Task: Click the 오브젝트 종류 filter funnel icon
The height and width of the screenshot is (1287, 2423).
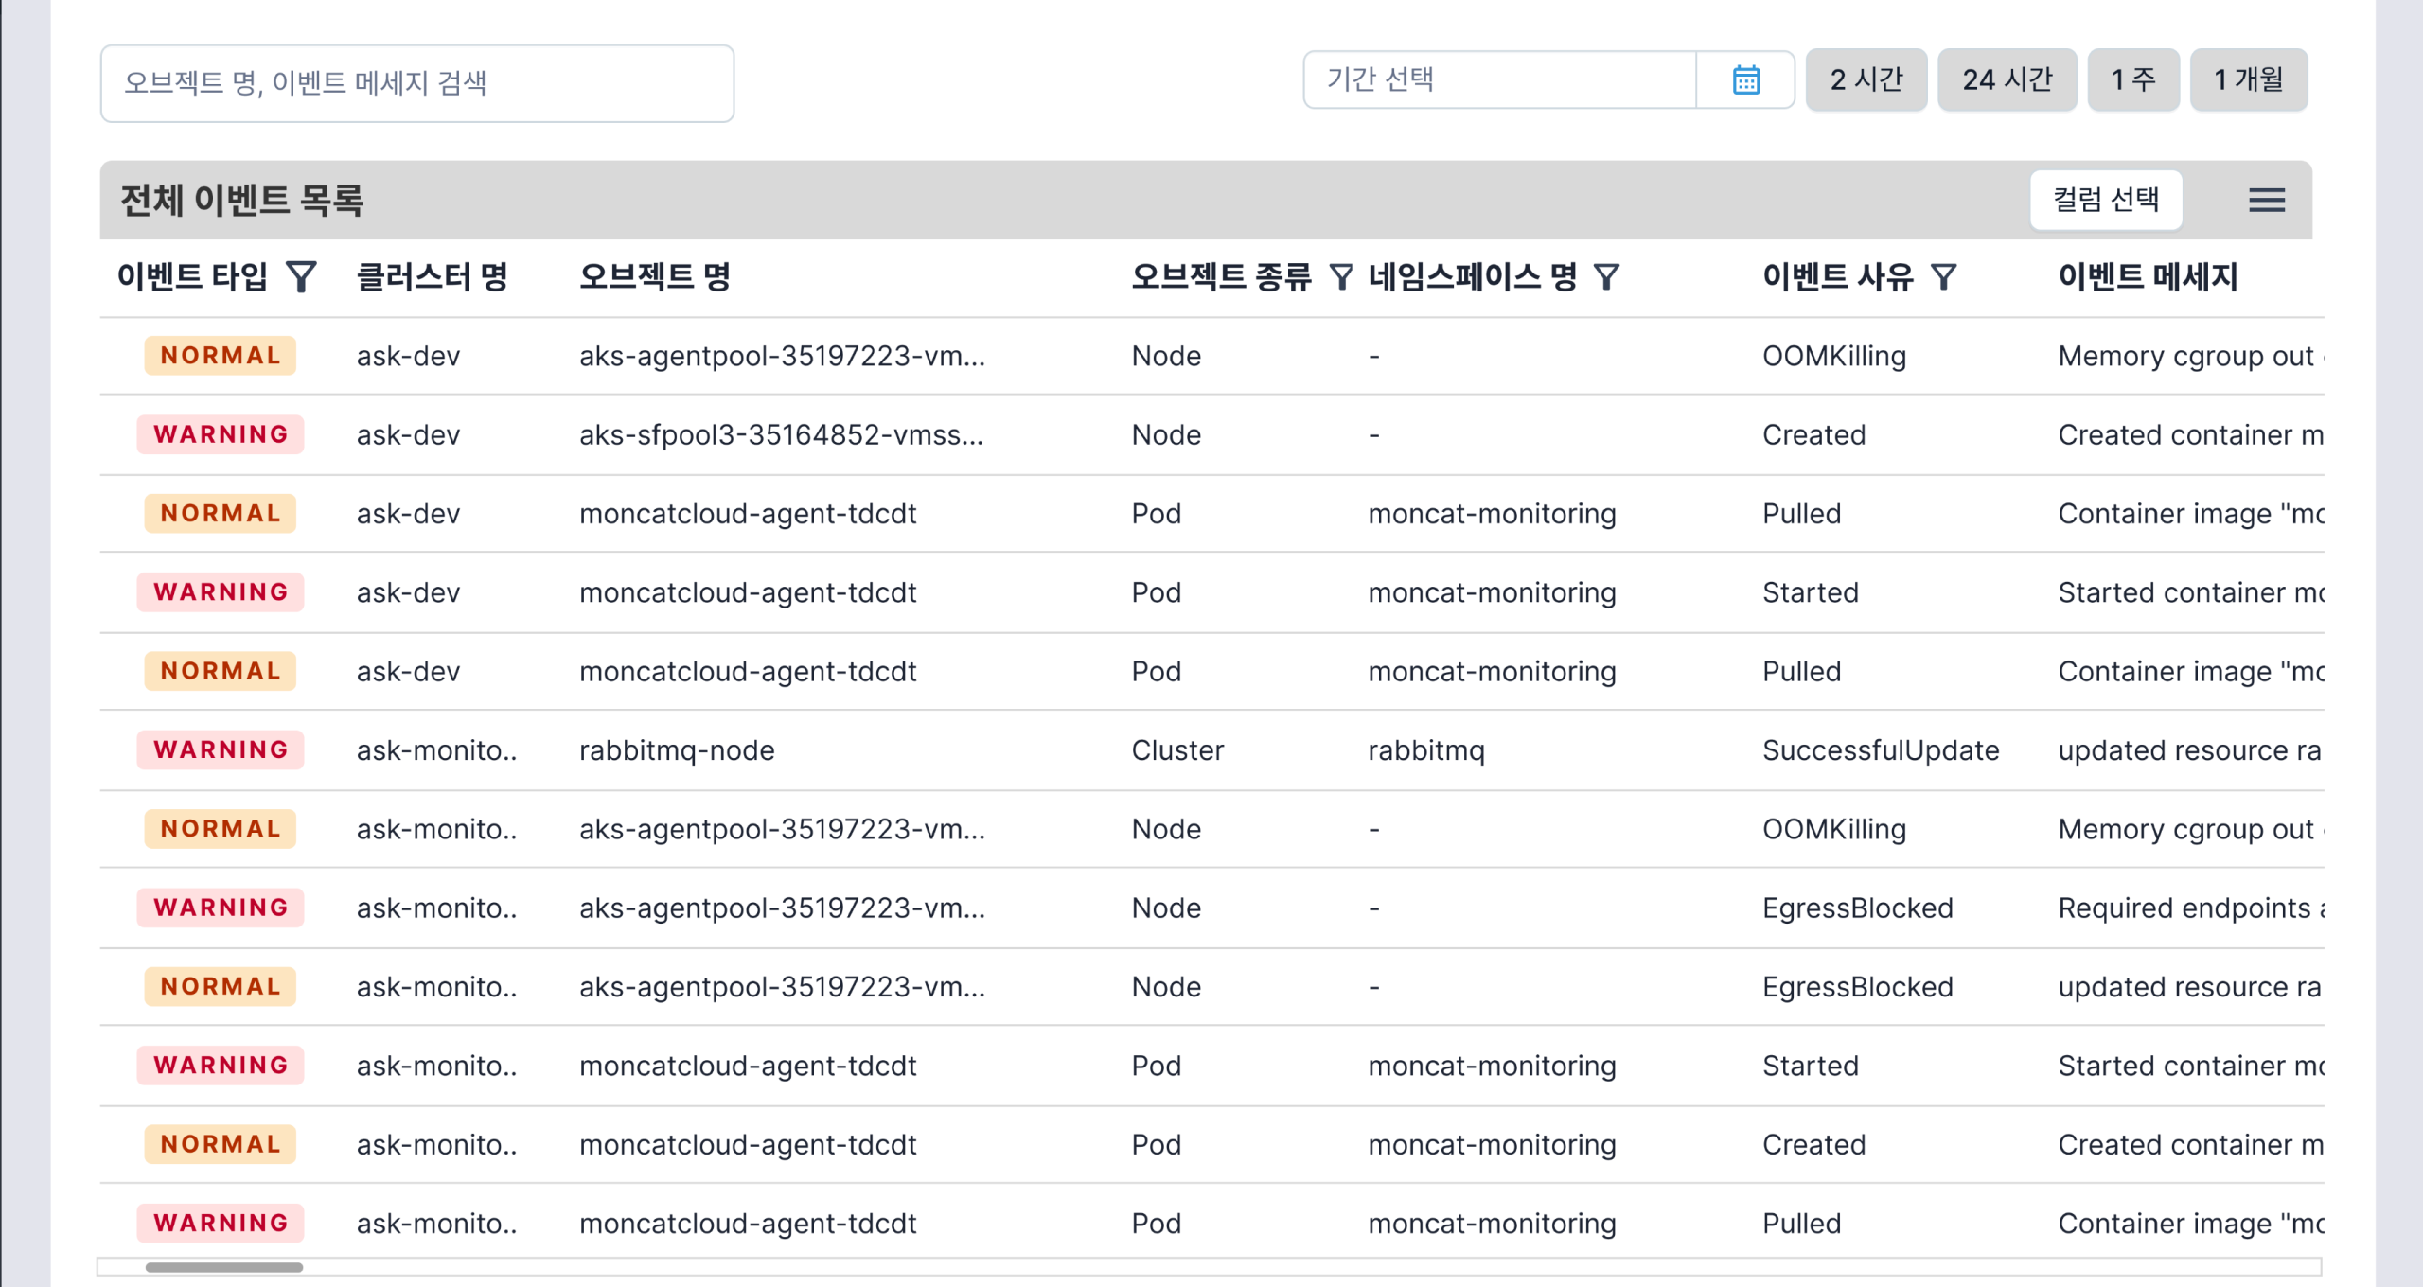Action: tap(1340, 277)
